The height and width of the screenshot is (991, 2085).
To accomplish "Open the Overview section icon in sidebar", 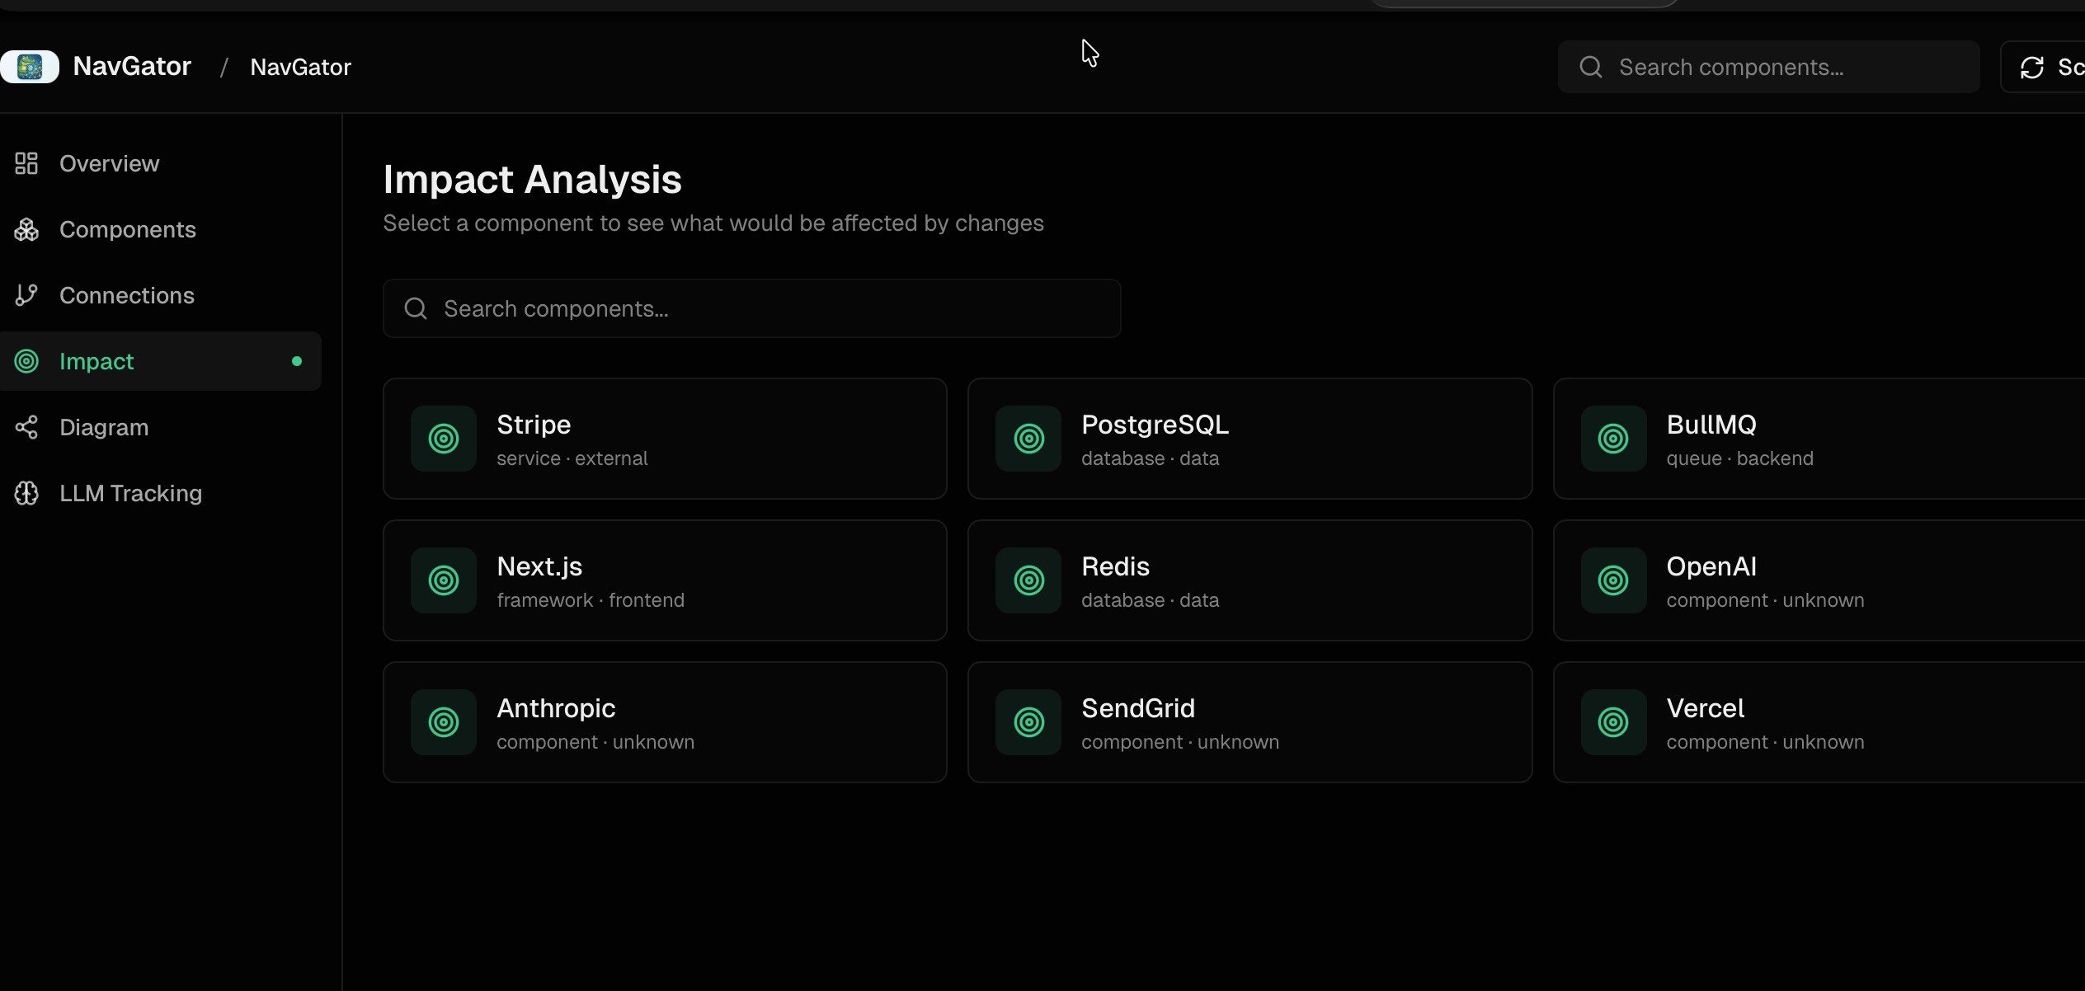I will tap(26, 162).
